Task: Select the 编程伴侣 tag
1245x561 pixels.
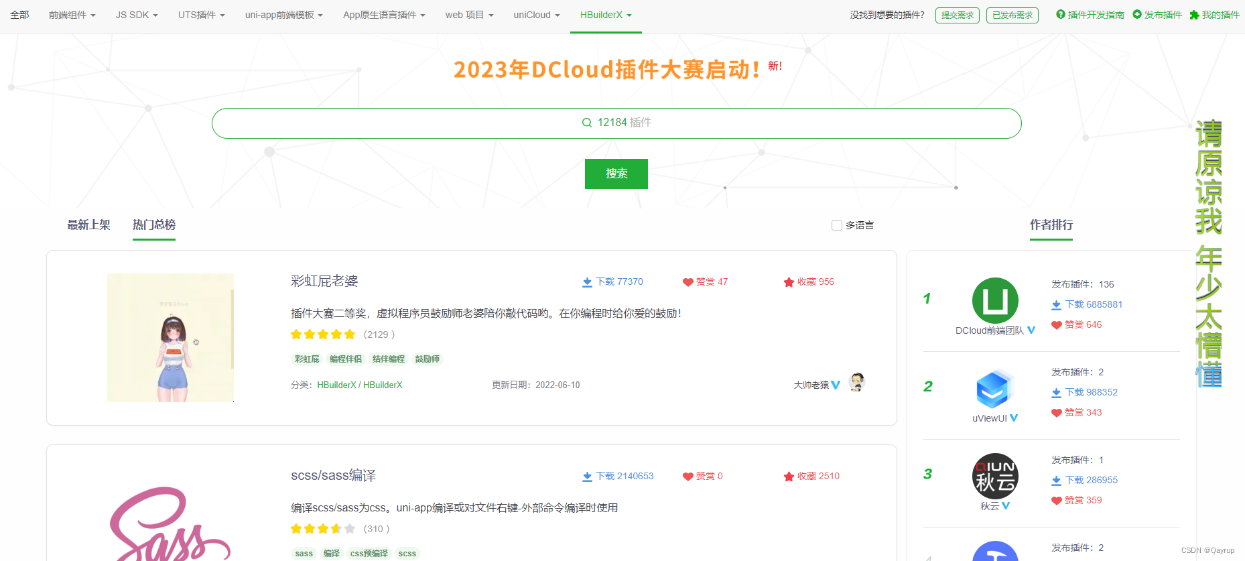Action: coord(346,359)
